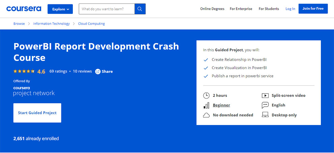Click the magnifying glass search button

(x=140, y=9)
